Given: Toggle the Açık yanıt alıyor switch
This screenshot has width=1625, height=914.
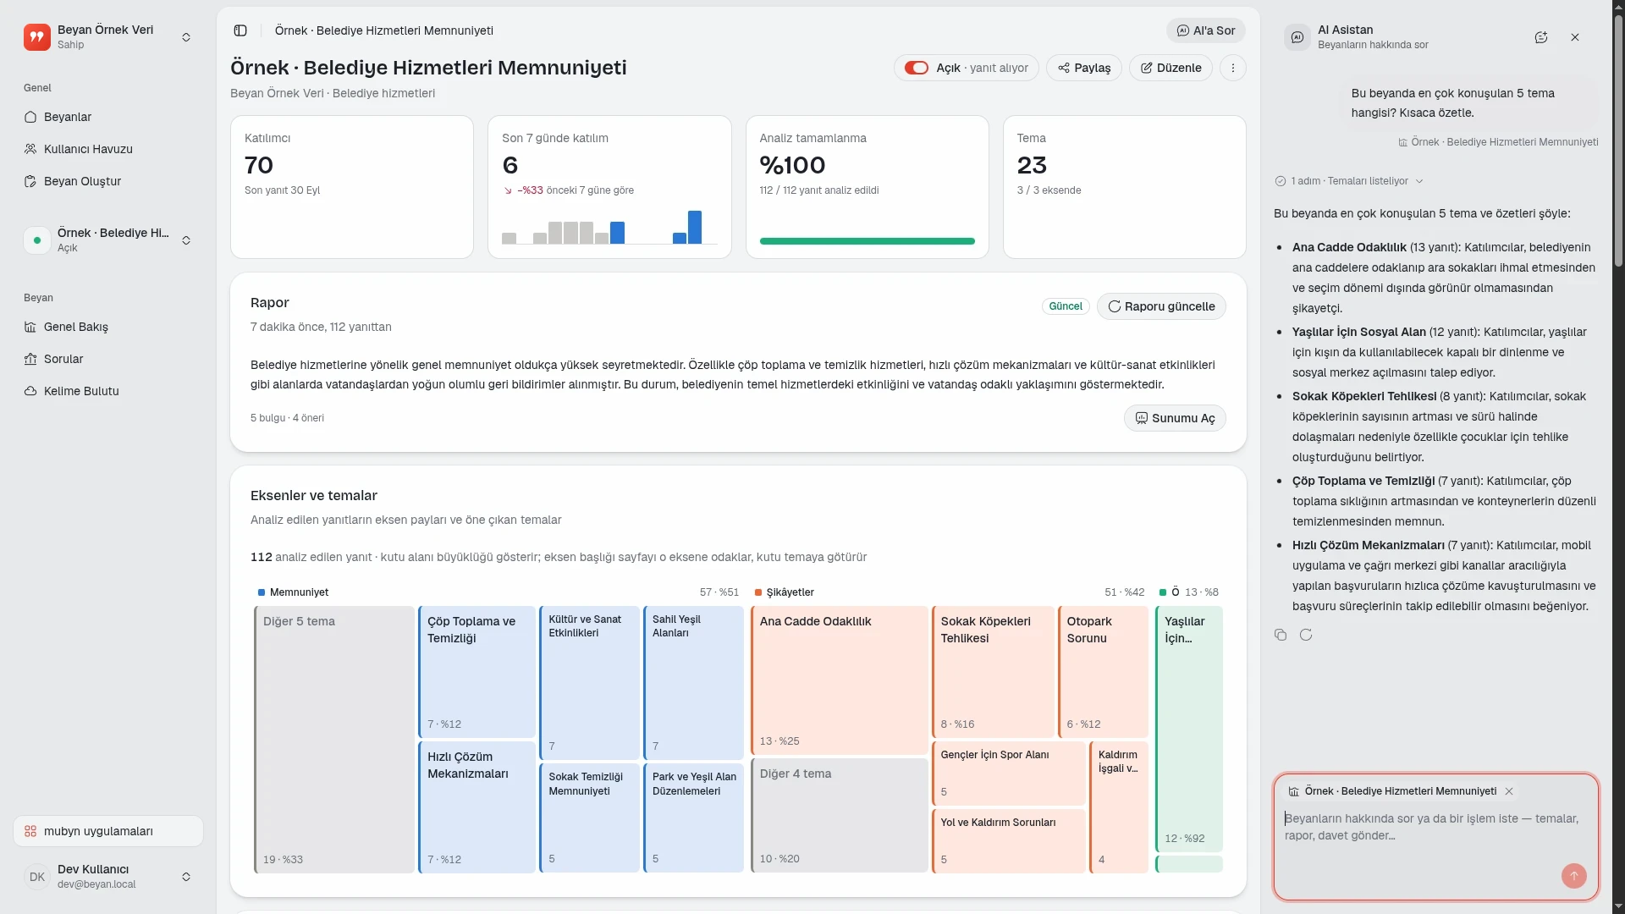Looking at the screenshot, I should pos(917,68).
